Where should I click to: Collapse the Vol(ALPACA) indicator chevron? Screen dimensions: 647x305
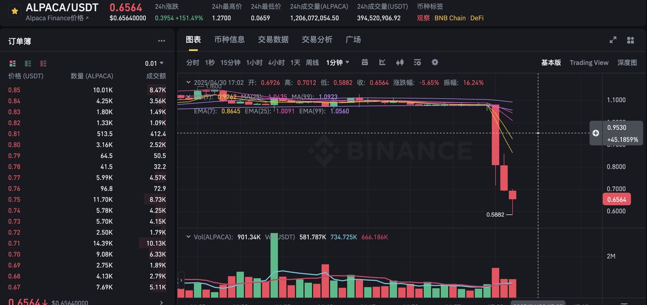(x=188, y=237)
